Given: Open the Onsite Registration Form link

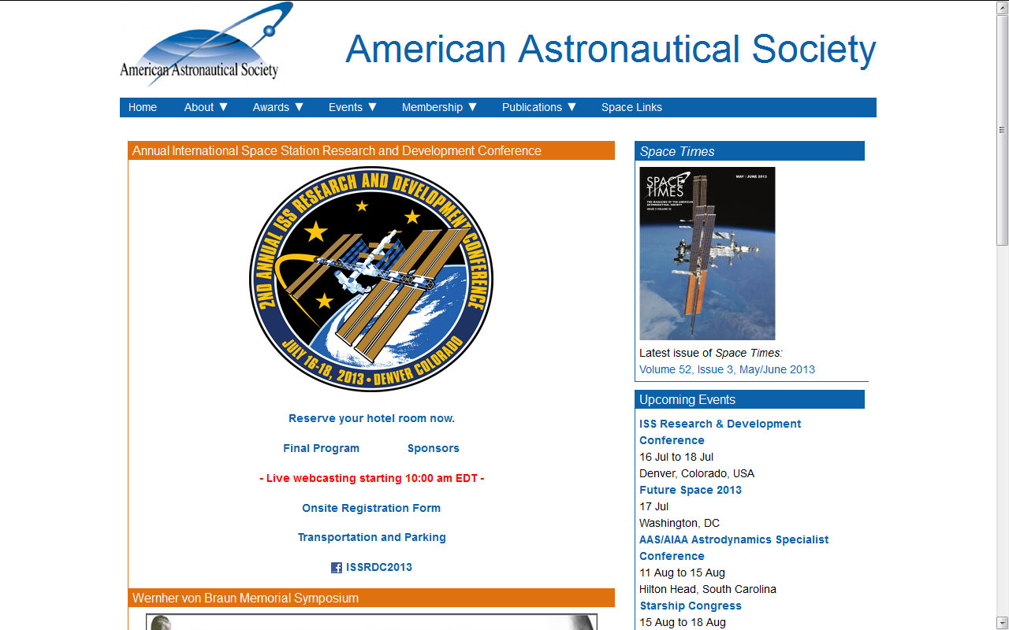Looking at the screenshot, I should [371, 508].
